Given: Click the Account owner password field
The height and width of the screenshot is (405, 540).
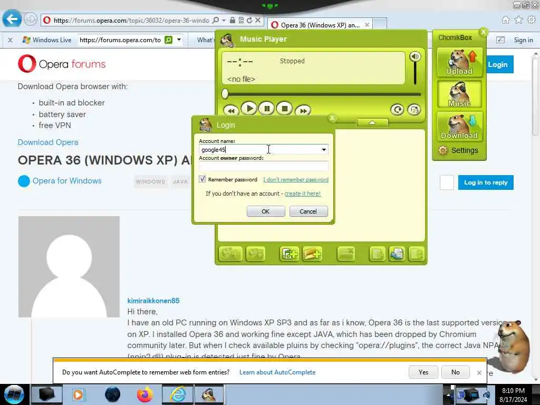Looking at the screenshot, I should pos(264,167).
